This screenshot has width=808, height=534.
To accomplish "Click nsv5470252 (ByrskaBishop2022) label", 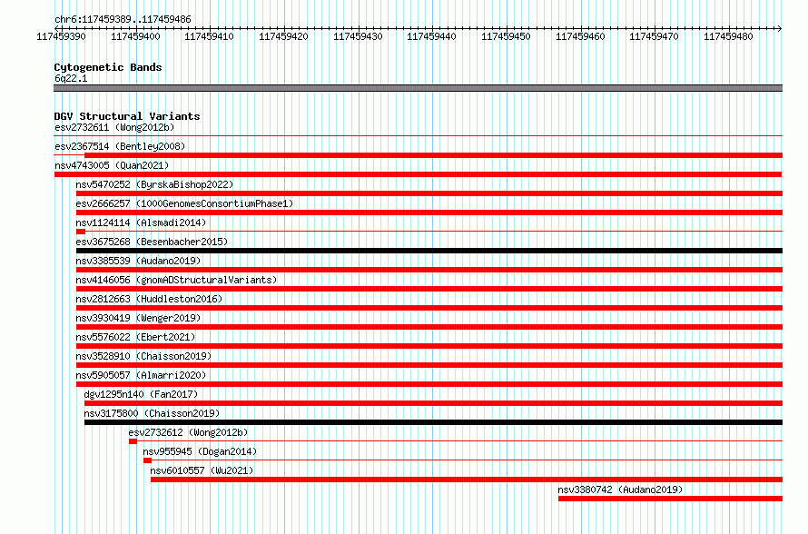I will coord(154,184).
